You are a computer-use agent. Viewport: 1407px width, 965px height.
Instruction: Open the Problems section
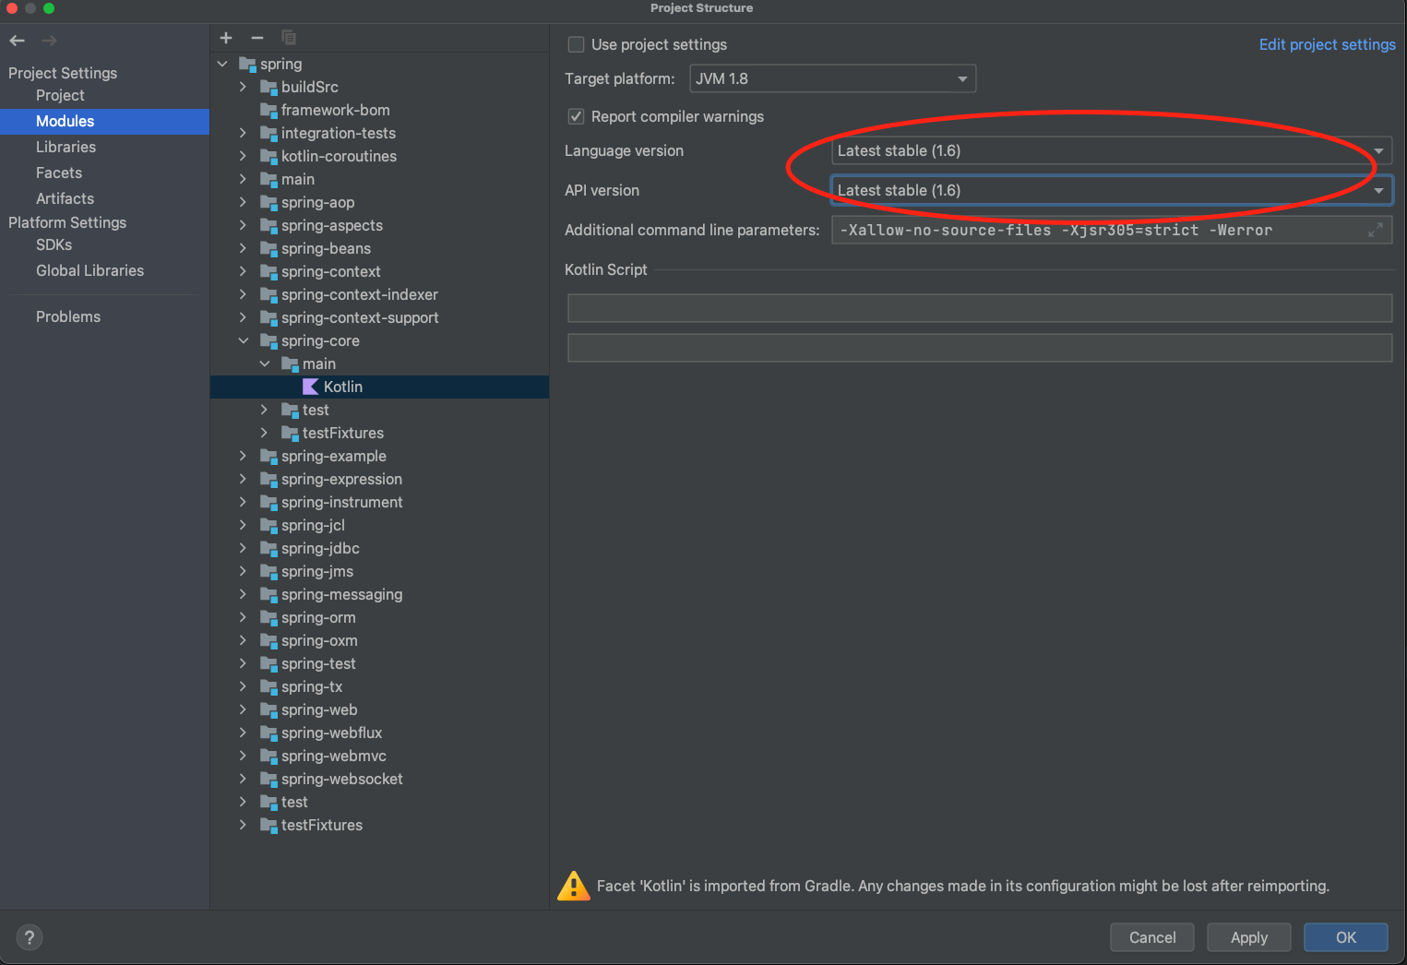pyautogui.click(x=68, y=316)
